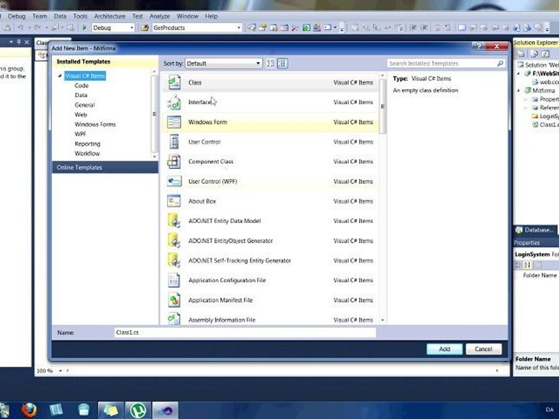Viewport: 559px width, 419px height.
Task: Open the Test menu
Action: [x=137, y=16]
